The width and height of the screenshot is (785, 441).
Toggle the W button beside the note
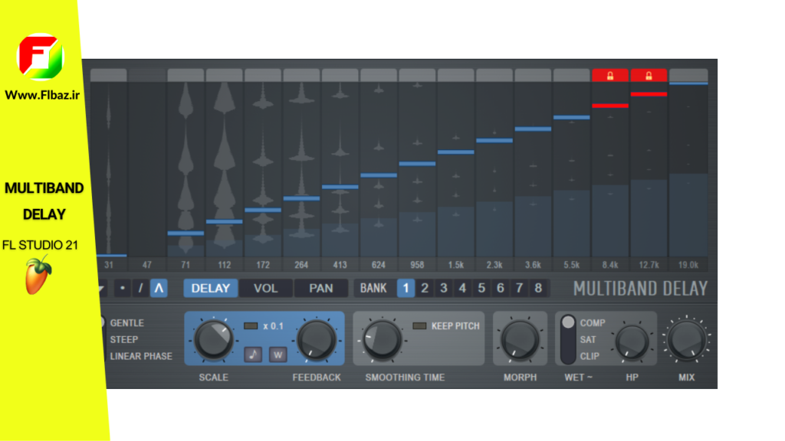point(278,354)
